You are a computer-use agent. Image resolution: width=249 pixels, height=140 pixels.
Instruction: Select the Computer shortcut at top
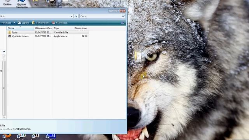point(51,3)
